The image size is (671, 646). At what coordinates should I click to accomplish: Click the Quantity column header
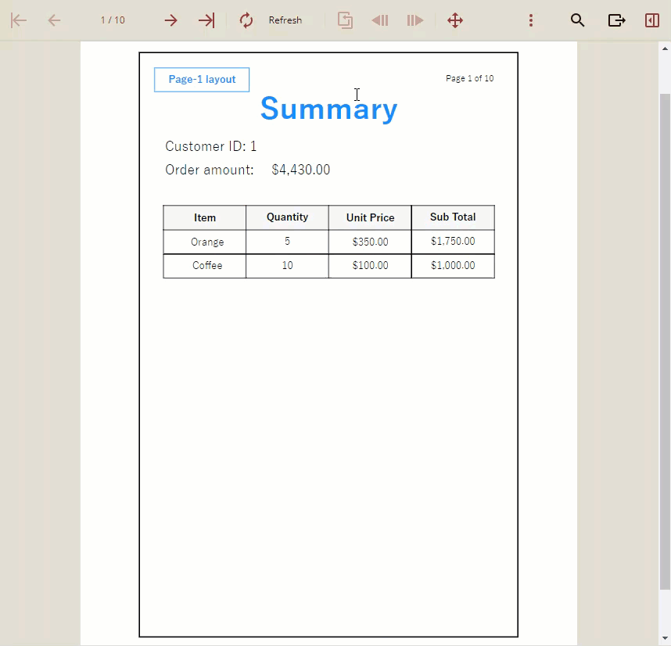pos(287,217)
